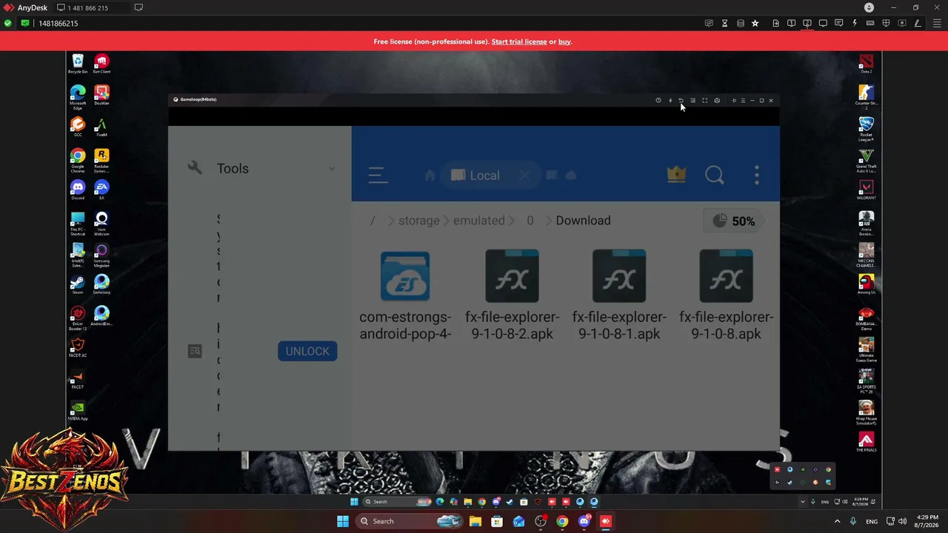This screenshot has height=533, width=948.
Task: Click the root slash in the breadcrumb
Action: click(x=373, y=221)
